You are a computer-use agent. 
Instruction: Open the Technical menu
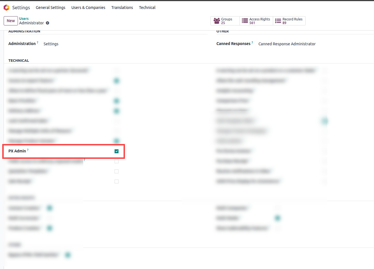pos(147,8)
